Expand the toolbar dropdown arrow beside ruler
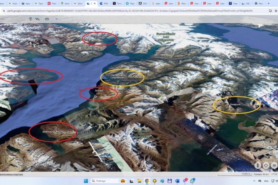 [56, 19]
